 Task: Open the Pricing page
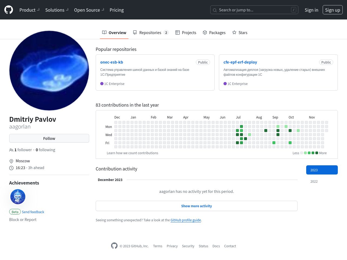point(117,10)
